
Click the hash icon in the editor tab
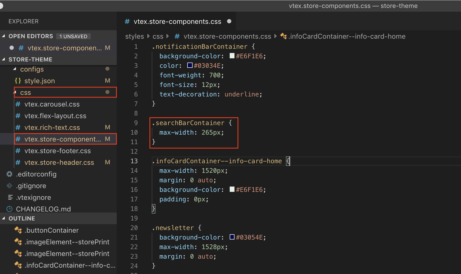pyautogui.click(x=127, y=21)
